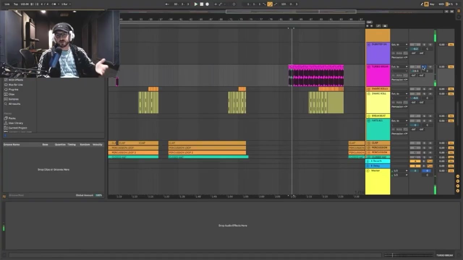The image size is (463, 260).
Task: Open DUBSTEP SN output routing dropdown
Action: click(399, 57)
